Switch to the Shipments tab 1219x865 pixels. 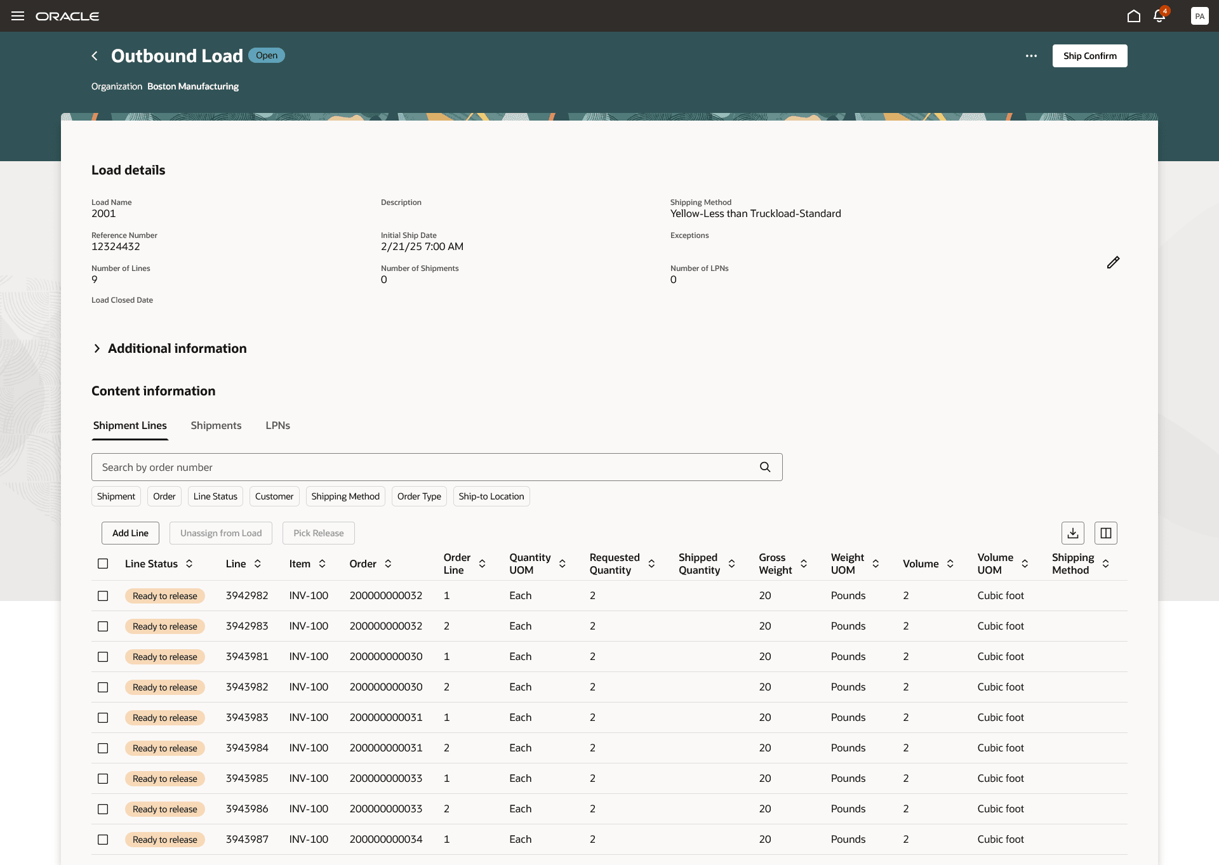click(216, 425)
